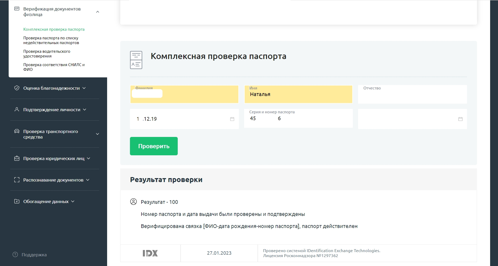Click the car icon for Проверка транспортного средства
The height and width of the screenshot is (266, 498).
click(x=17, y=131)
